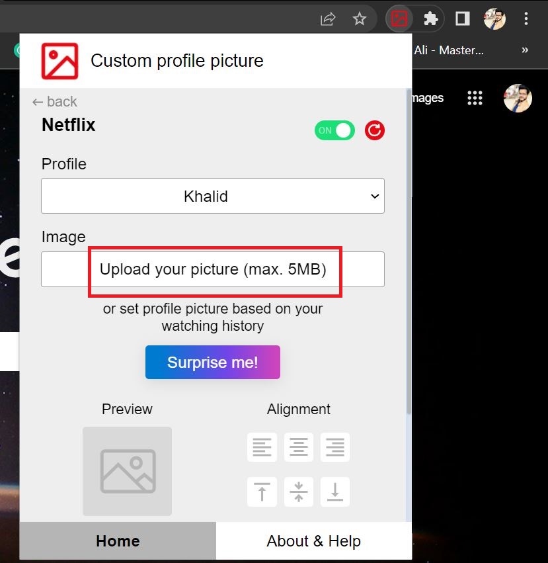Click the Surprise me! button
The image size is (548, 563).
213,362
